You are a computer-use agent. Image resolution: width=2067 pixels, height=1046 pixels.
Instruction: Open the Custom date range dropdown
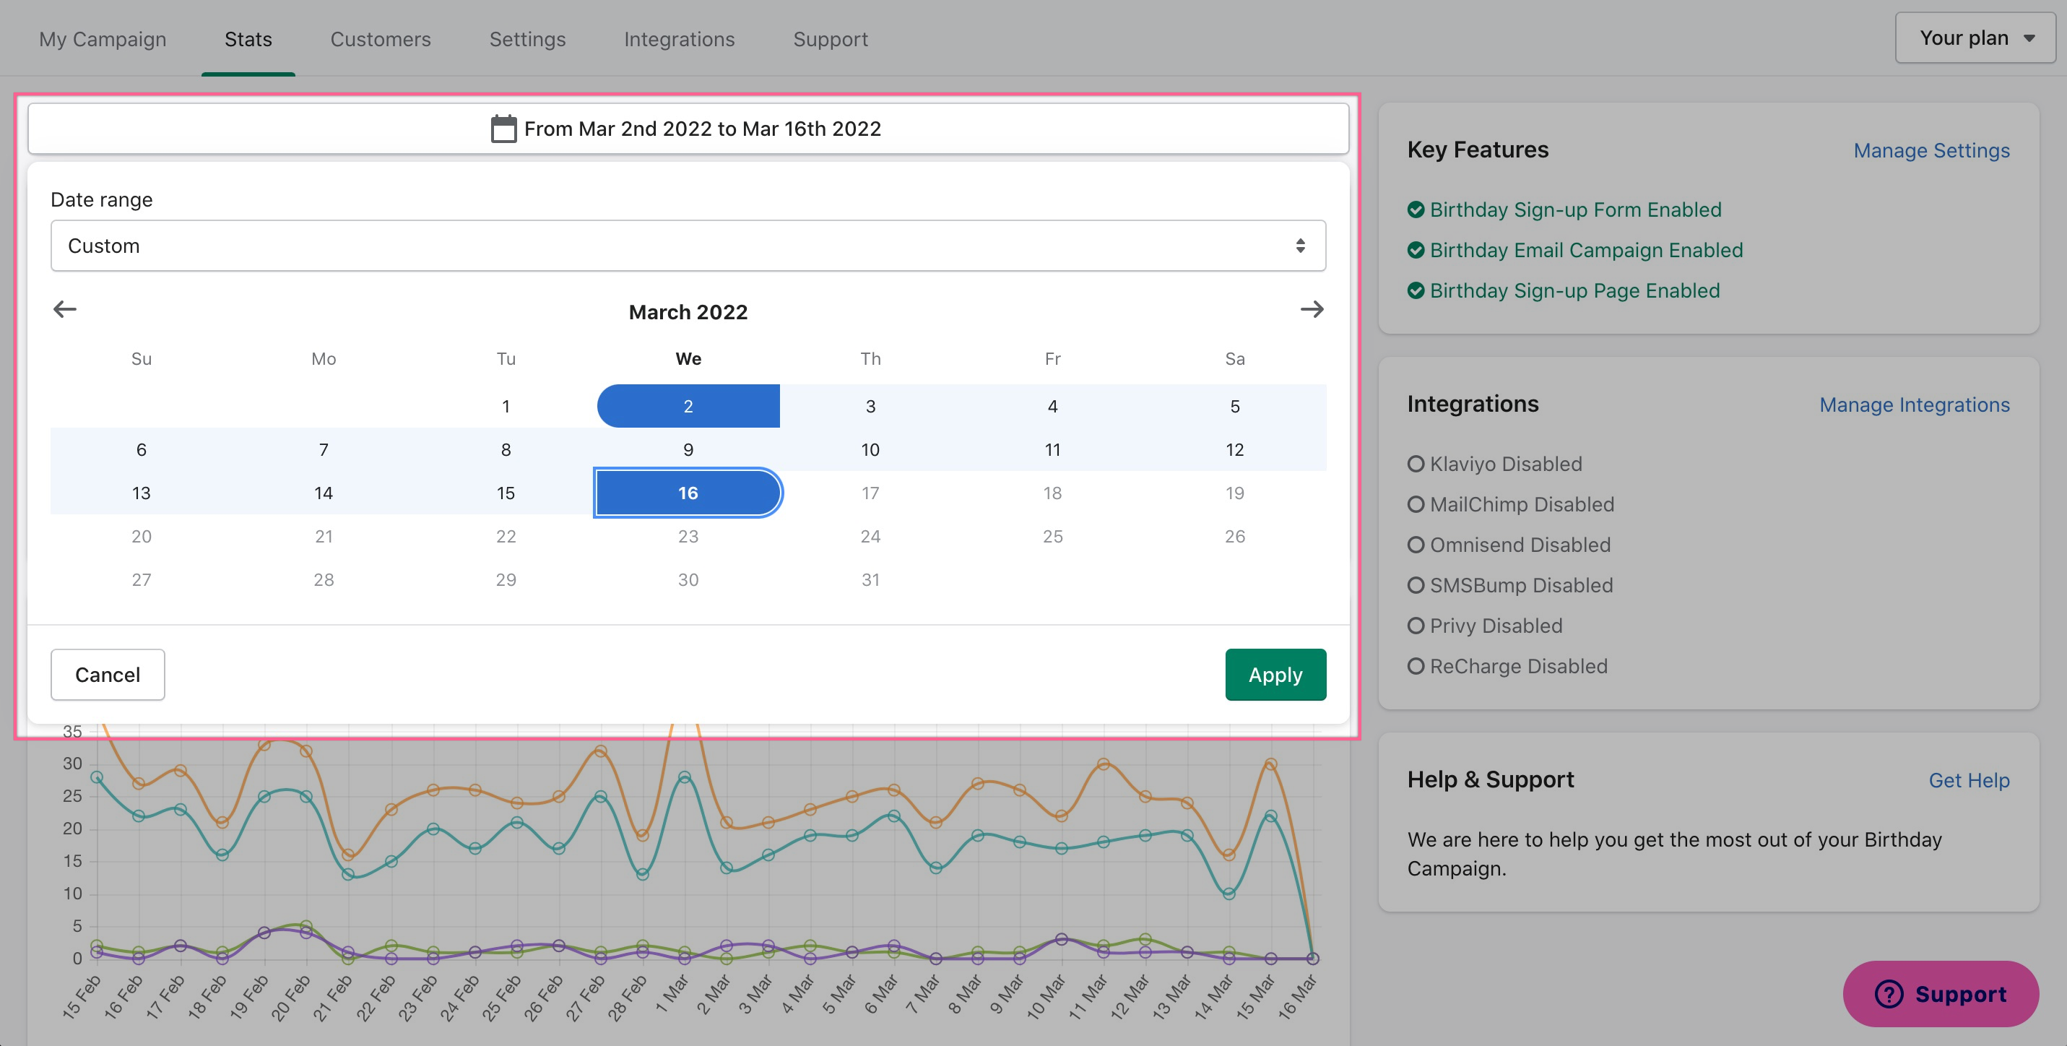(x=688, y=246)
